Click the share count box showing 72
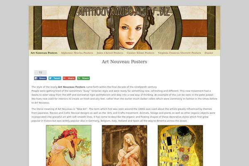This screenshot has width=249, height=166. (41, 73)
